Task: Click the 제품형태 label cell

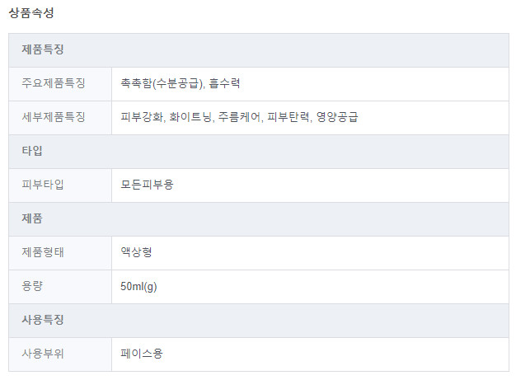Action: (x=60, y=253)
